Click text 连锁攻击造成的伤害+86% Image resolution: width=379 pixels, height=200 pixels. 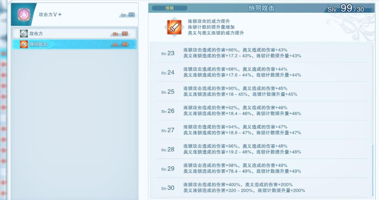(x=210, y=50)
